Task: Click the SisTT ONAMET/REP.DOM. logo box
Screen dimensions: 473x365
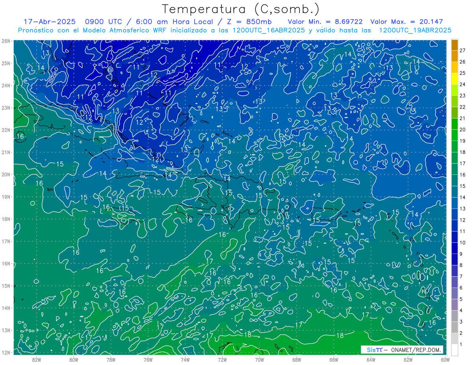Action: point(402,350)
